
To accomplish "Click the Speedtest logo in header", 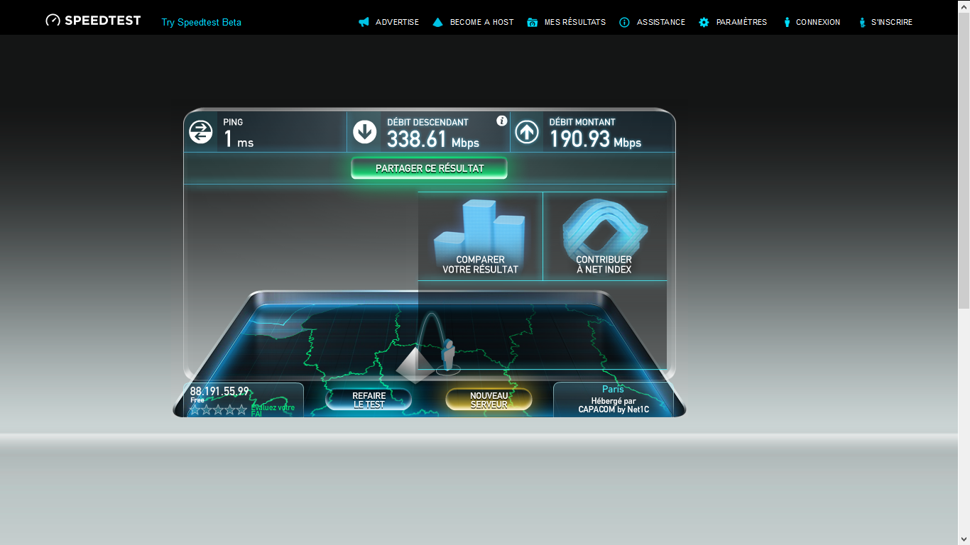I will [93, 21].
